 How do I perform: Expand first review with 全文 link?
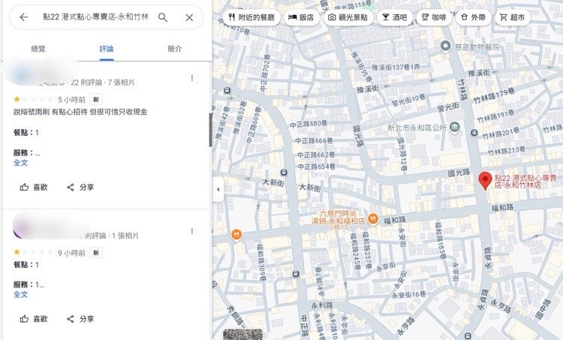[20, 162]
